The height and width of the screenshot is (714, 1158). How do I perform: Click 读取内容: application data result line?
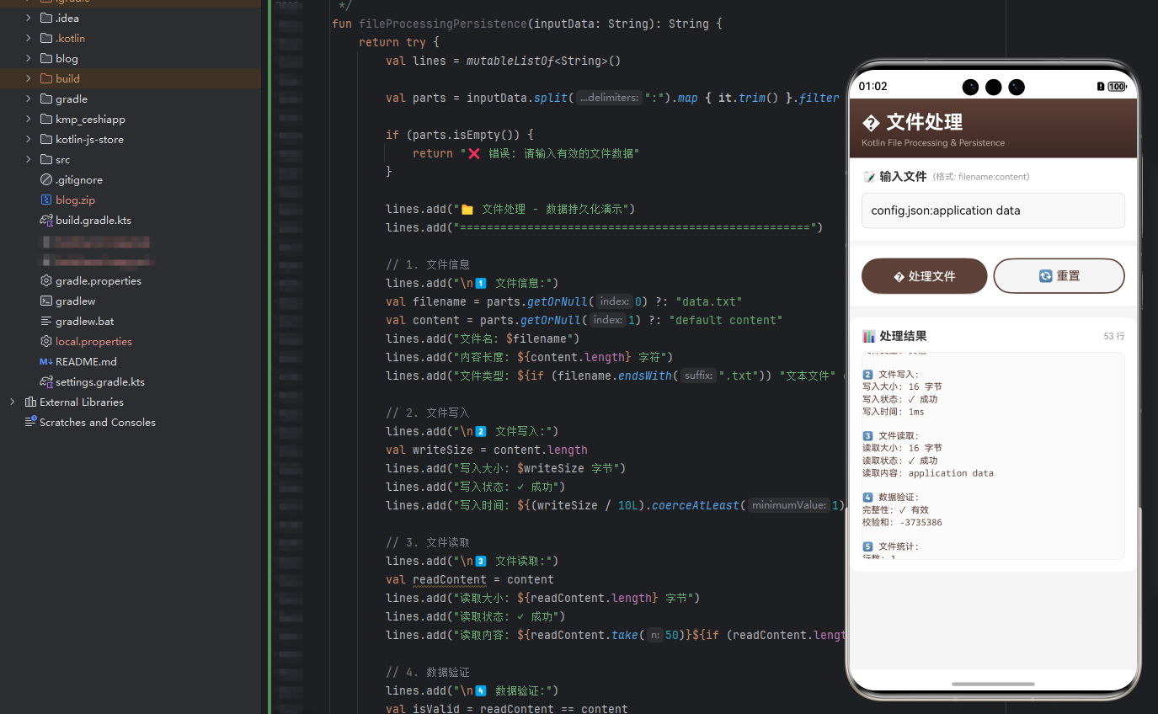928,473
